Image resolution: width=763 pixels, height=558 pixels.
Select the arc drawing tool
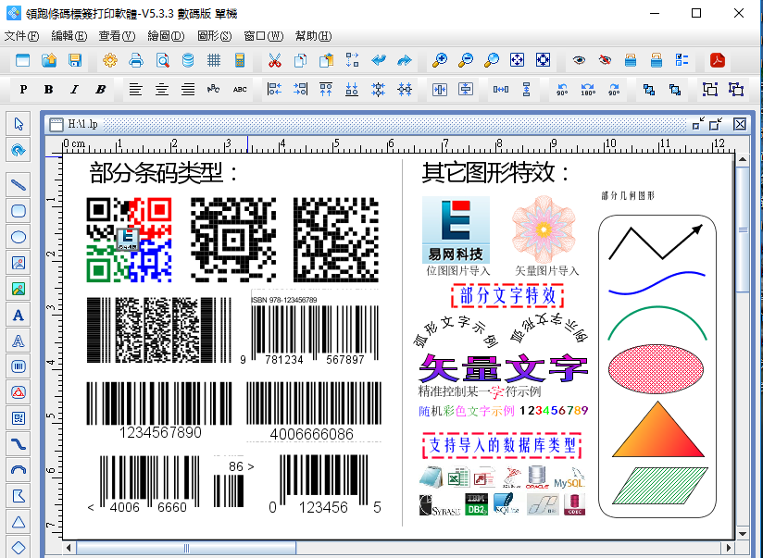click(x=19, y=470)
